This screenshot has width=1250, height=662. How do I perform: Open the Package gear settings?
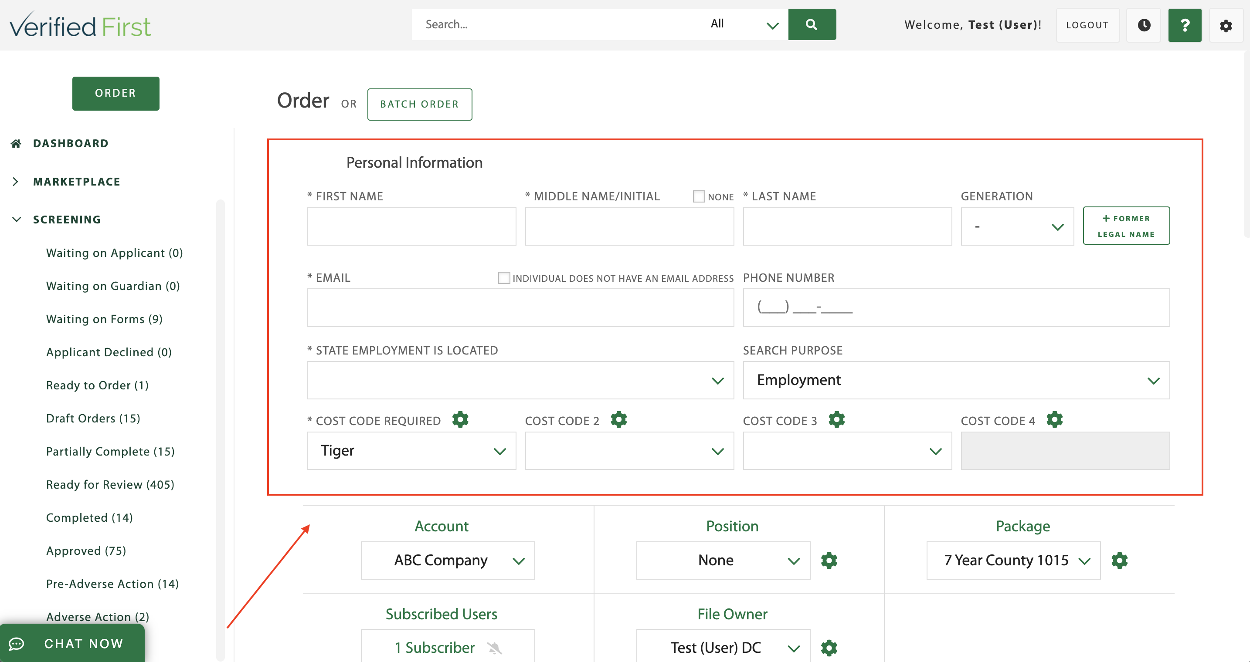(1120, 560)
